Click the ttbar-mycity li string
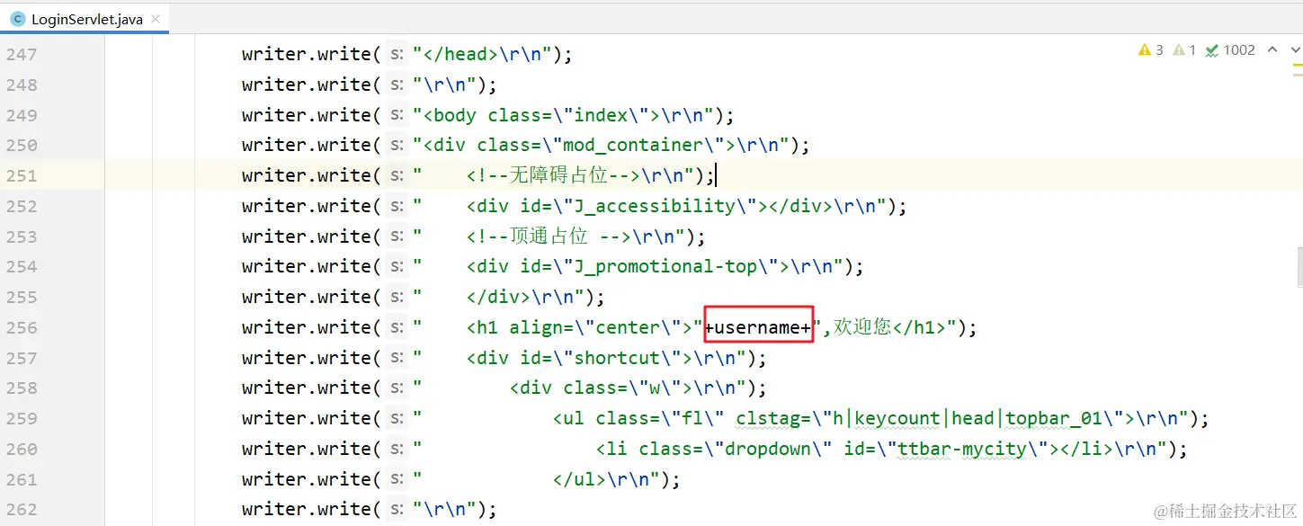1303x526 pixels. (790, 450)
